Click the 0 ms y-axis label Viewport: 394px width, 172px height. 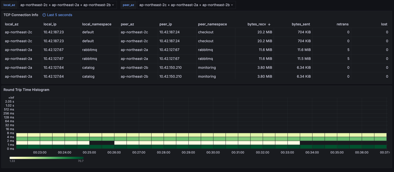tap(11, 149)
